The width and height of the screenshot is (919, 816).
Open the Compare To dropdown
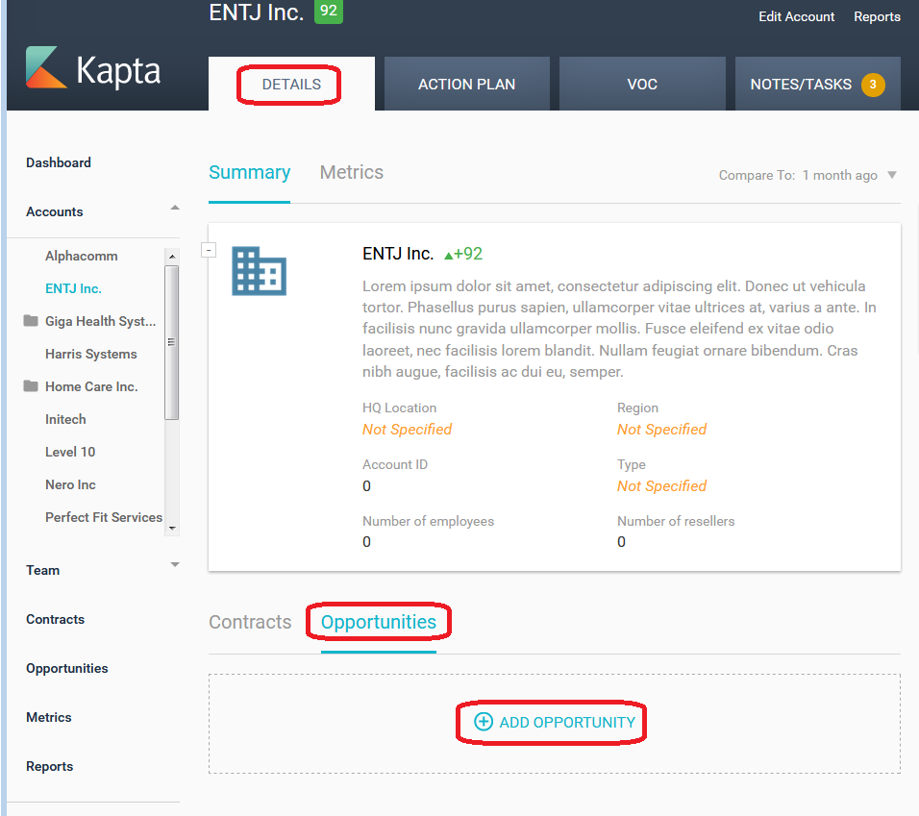(807, 175)
